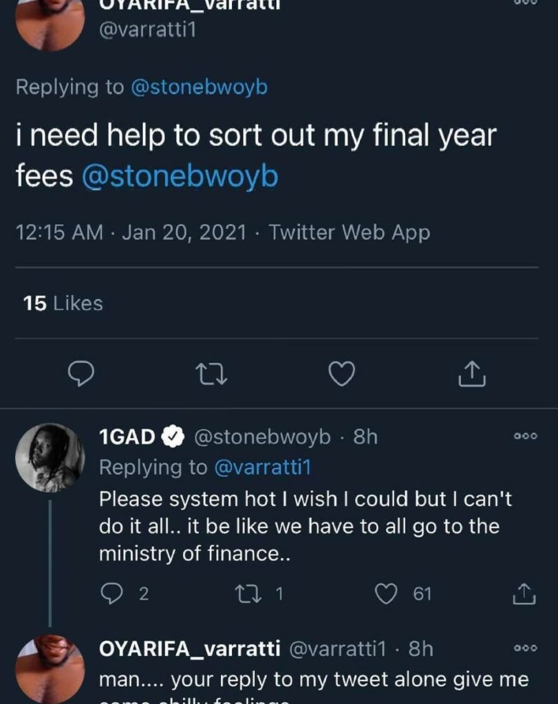Retweet 1GAD's reply with 1 retweet

coord(248,593)
